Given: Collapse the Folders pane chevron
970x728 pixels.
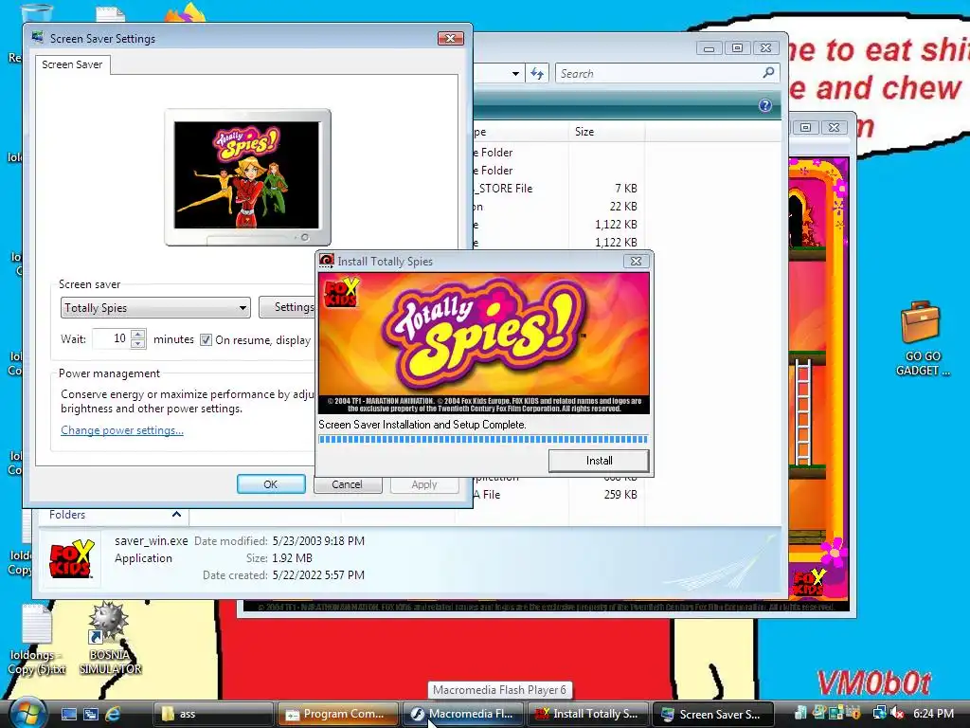Looking at the screenshot, I should (176, 515).
